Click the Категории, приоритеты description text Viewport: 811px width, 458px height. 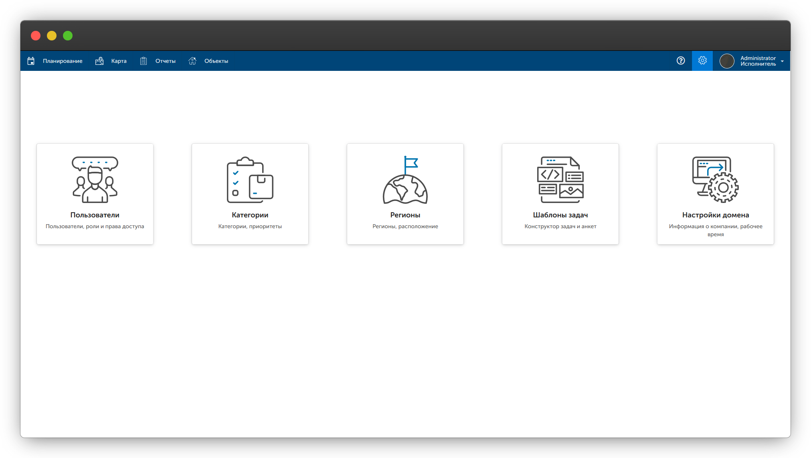tap(250, 226)
